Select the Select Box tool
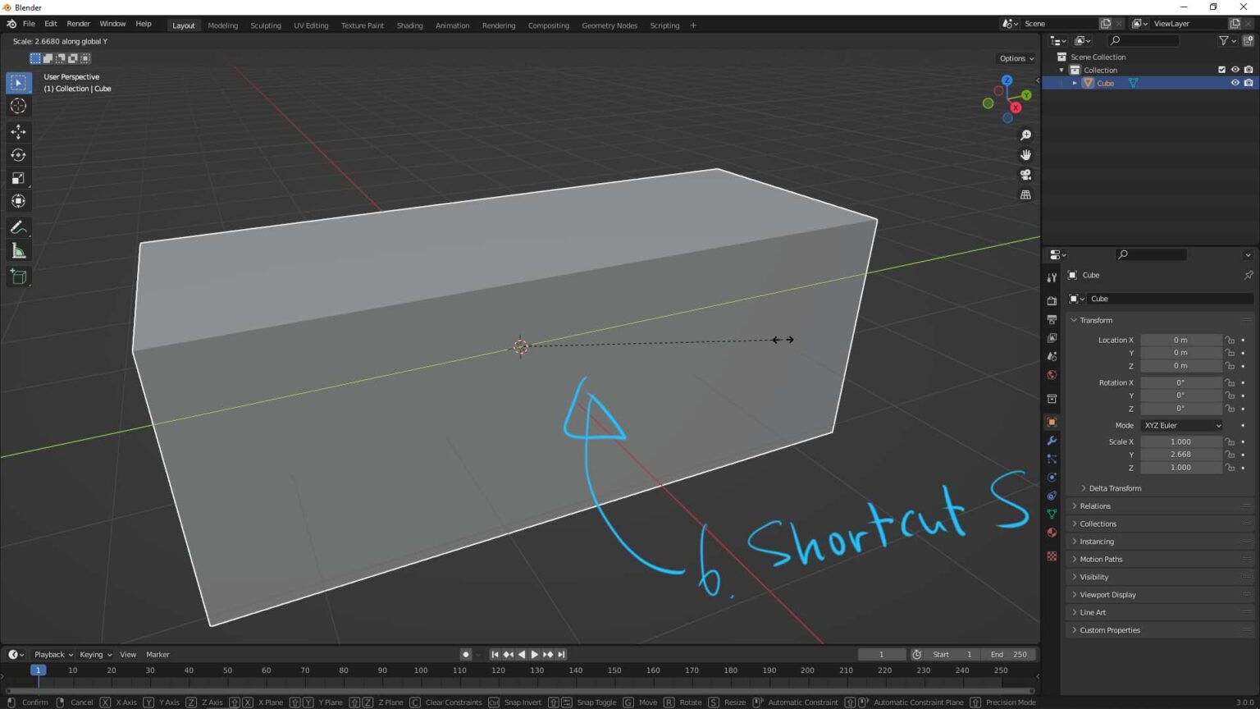Screen dimensions: 1260x709 click(18, 83)
